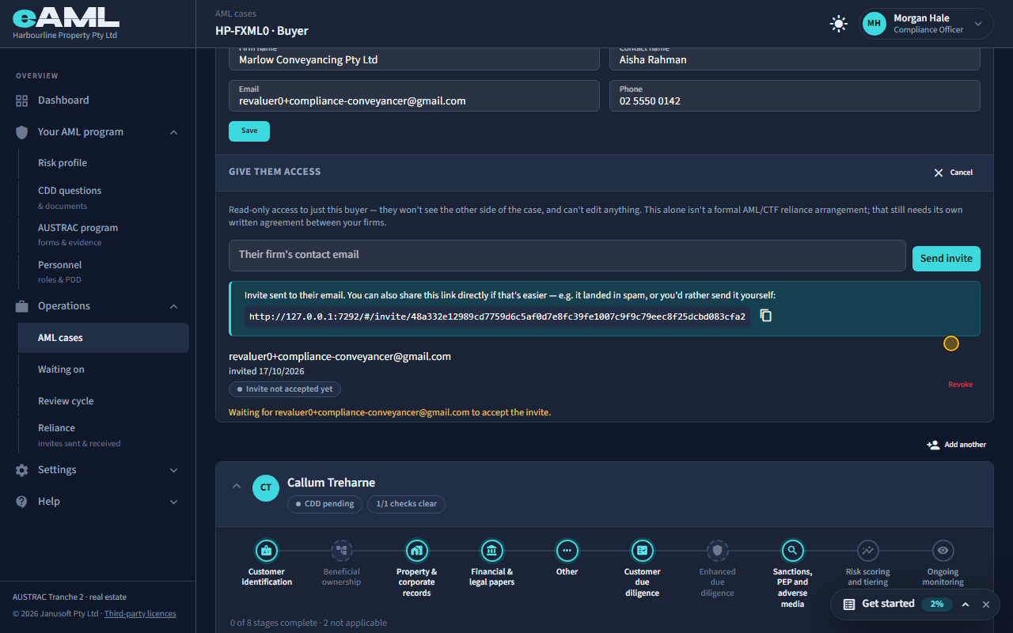Collapse the Callum Treharne card chevron
The height and width of the screenshot is (633, 1013).
coord(236,486)
